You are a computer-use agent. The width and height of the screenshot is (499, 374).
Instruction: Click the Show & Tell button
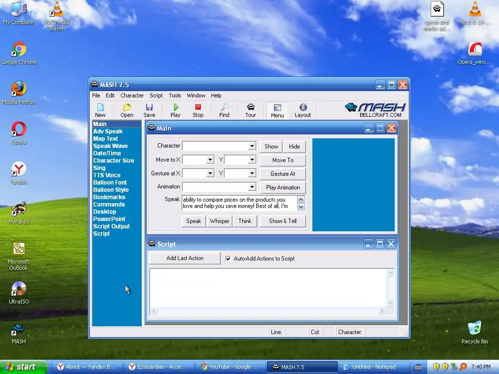(x=283, y=221)
